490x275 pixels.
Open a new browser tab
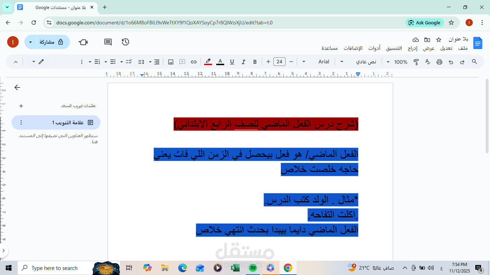[105, 7]
